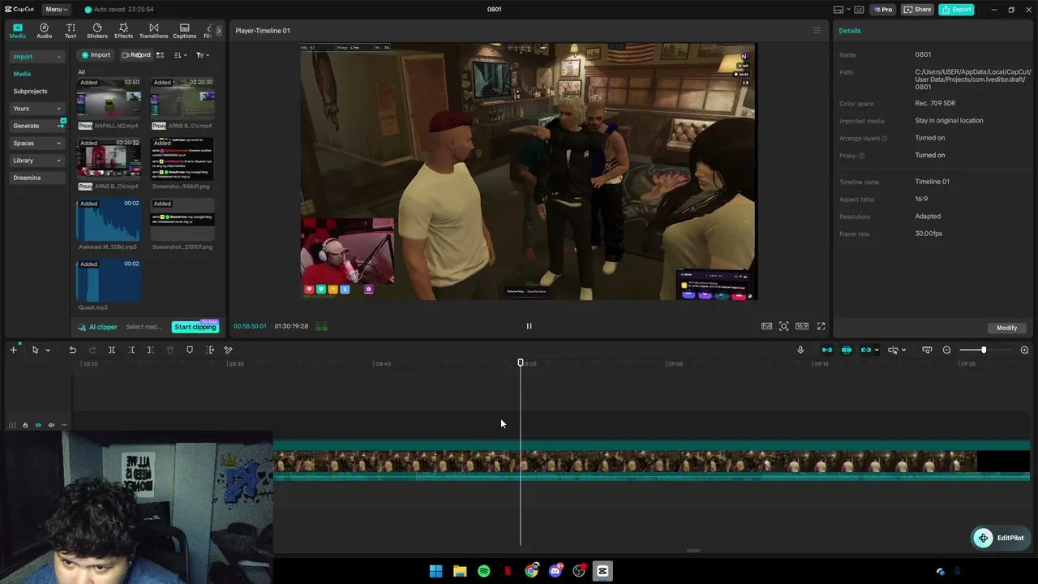Delete left of playhead
Image resolution: width=1038 pixels, height=584 pixels.
coord(131,350)
